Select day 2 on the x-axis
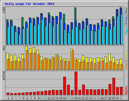 [x=12, y=98]
